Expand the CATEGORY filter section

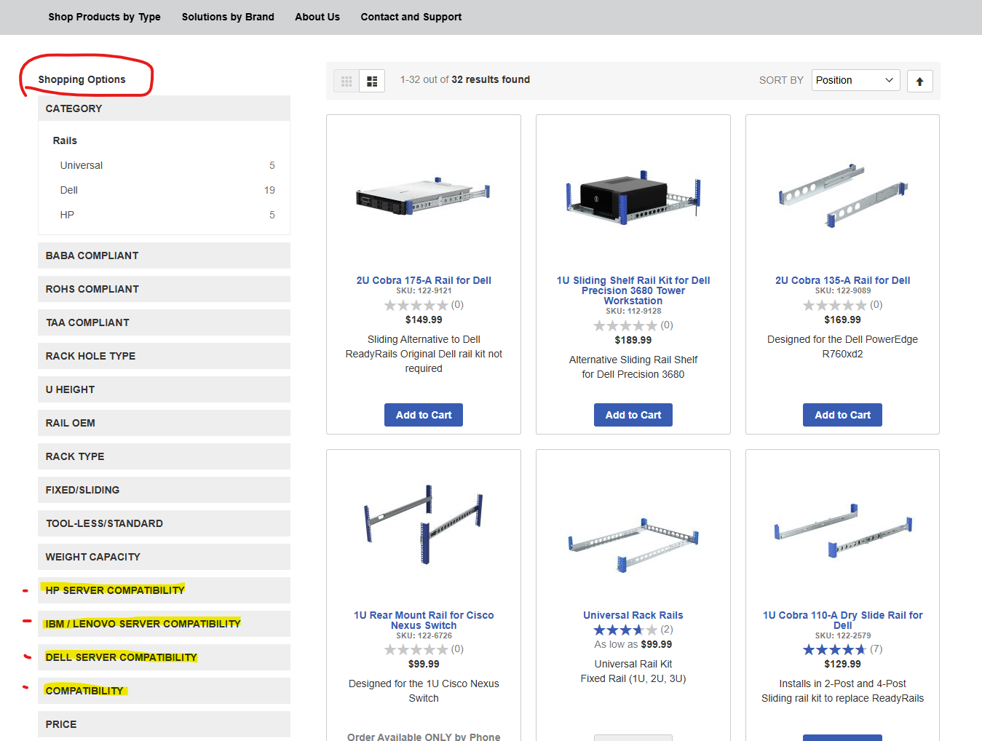click(164, 108)
